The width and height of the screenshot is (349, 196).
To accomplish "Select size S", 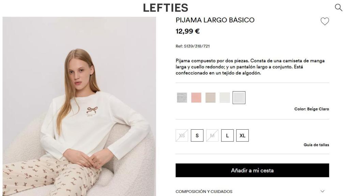I will 197,135.
